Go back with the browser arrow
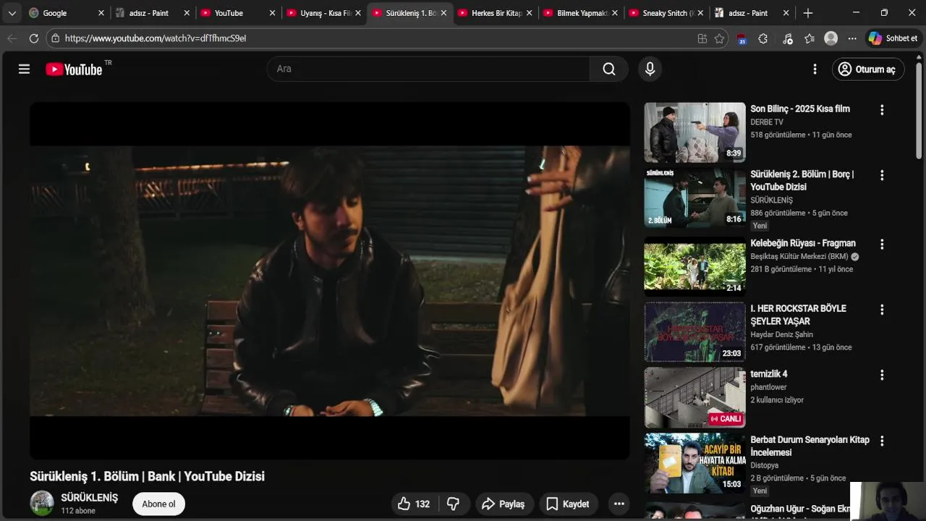Image resolution: width=926 pixels, height=521 pixels. (x=12, y=38)
